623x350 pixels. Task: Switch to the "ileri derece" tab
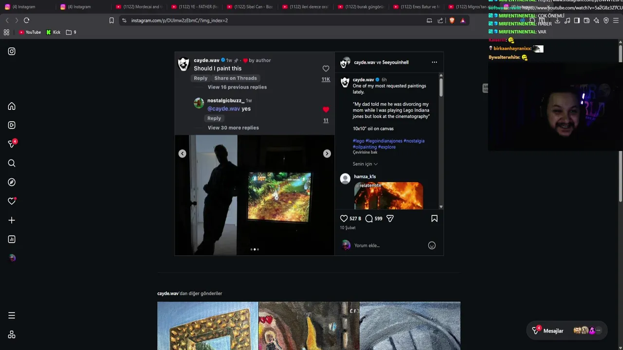(305, 7)
